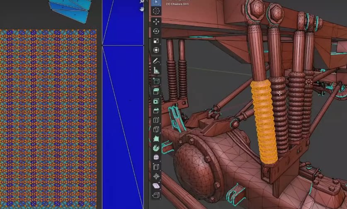Activate the Rotate tool
The height and width of the screenshot is (209, 347).
(156, 31)
